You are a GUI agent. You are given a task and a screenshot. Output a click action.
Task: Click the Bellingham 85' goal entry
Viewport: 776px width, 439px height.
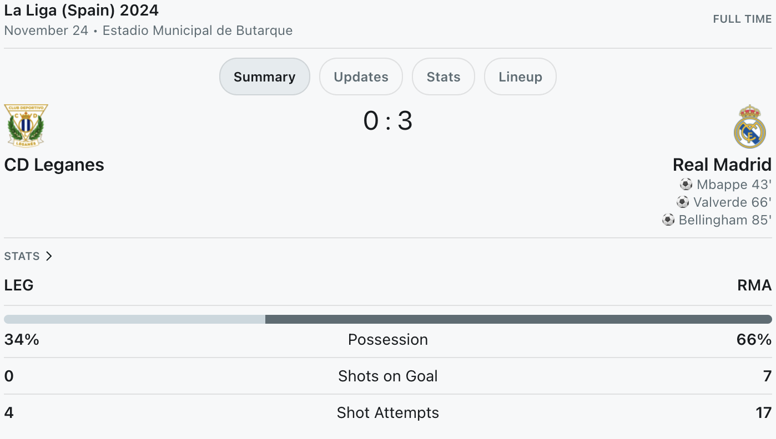click(x=717, y=220)
